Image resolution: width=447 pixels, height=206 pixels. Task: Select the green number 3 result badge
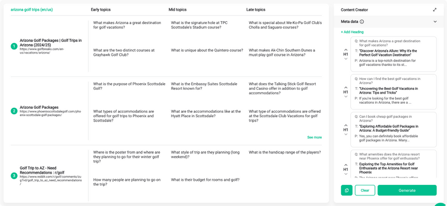pyautogui.click(x=14, y=176)
